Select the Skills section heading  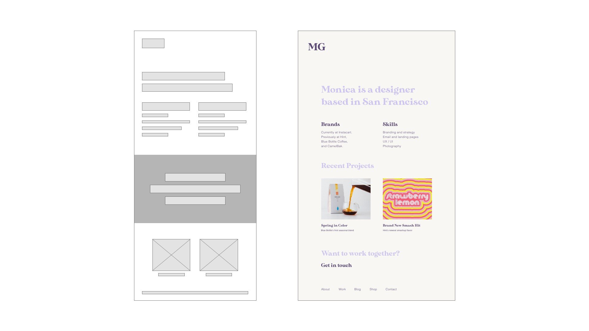click(390, 124)
